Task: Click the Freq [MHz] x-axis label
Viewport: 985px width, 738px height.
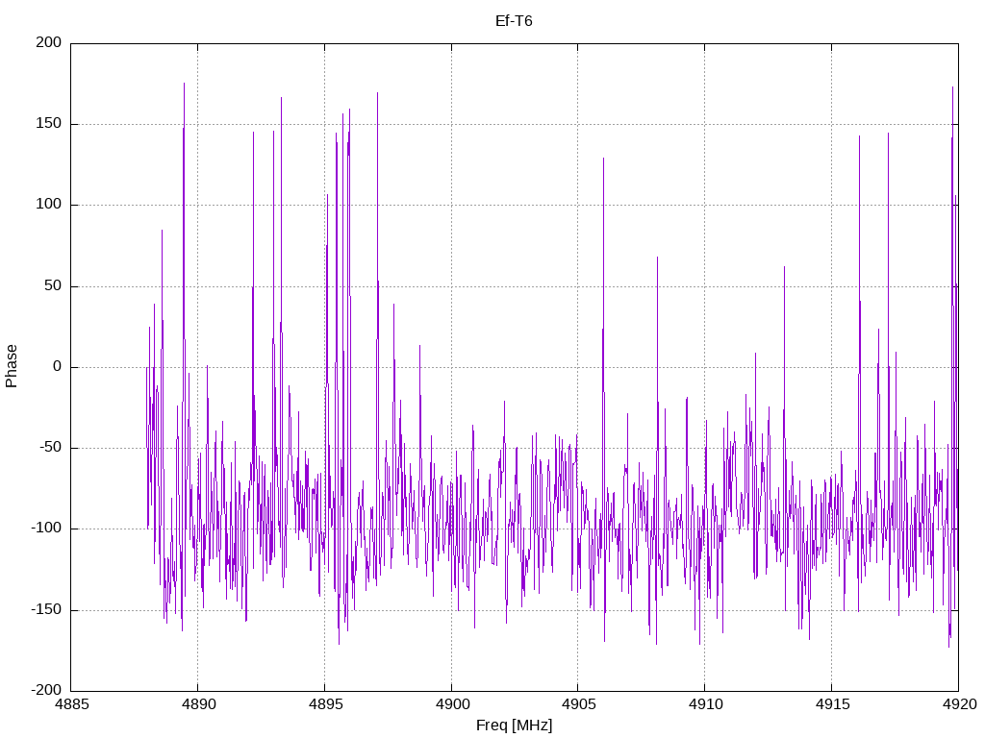Action: [x=514, y=726]
